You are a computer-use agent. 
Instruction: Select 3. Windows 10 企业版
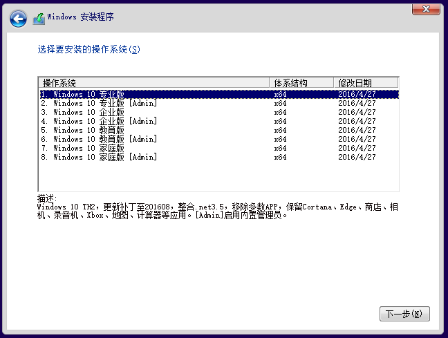coord(219,112)
